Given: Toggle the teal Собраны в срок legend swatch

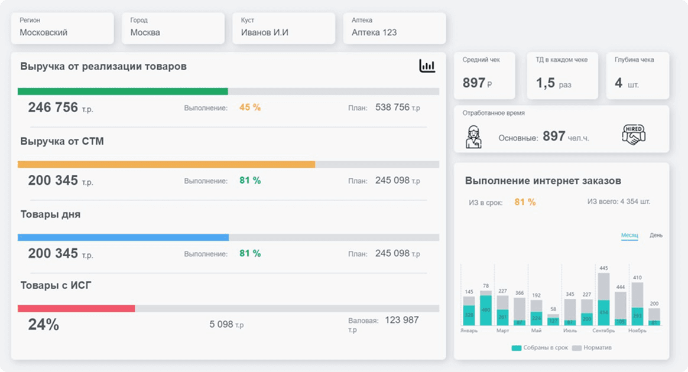Looking at the screenshot, I should click(517, 348).
